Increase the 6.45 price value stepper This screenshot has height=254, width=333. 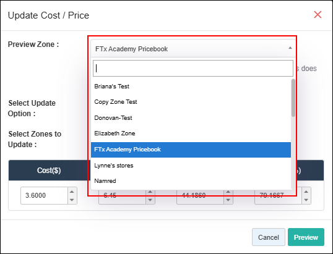pyautogui.click(x=150, y=192)
